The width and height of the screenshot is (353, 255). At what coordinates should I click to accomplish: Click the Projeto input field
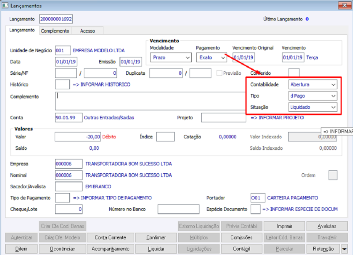pos(224,118)
